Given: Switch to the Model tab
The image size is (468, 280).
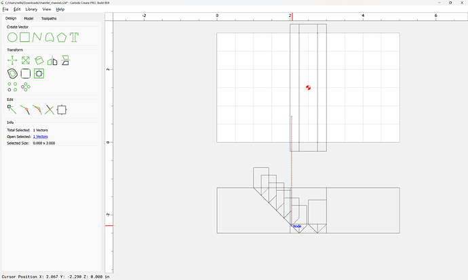Looking at the screenshot, I should (x=28, y=18).
